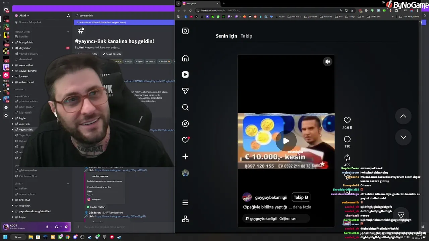The width and height of the screenshot is (429, 241).
Task: Open Sunucu Takviyeleri in Discord
Action: click(30, 22)
